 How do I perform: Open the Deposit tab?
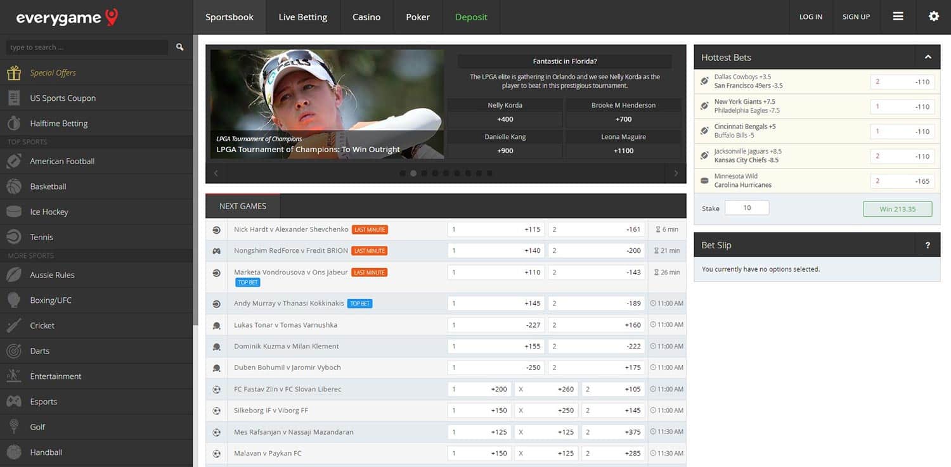coord(471,17)
